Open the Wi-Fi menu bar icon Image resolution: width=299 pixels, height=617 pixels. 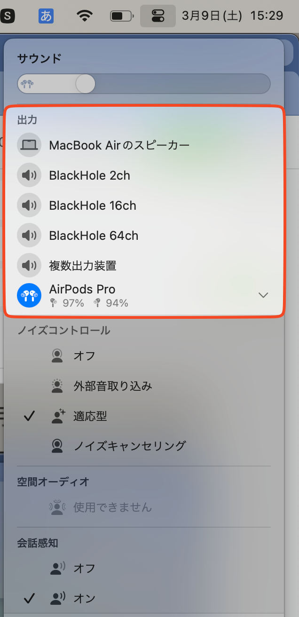click(x=85, y=16)
